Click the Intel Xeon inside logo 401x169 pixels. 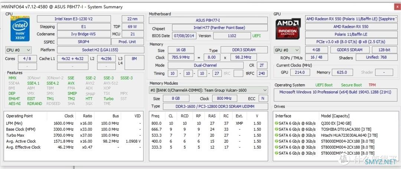click(x=20, y=29)
